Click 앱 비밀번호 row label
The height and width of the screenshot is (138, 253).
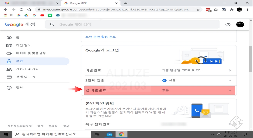[x=96, y=90]
